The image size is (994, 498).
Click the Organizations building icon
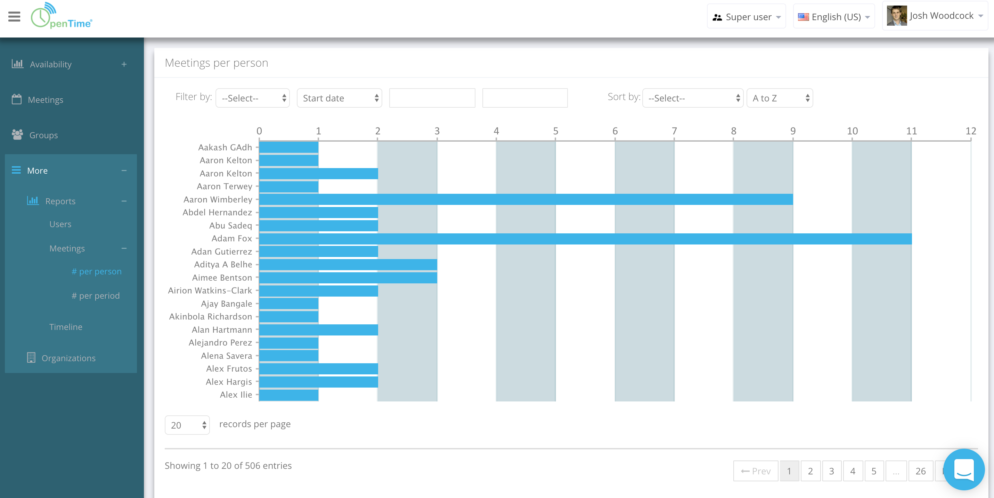click(31, 358)
